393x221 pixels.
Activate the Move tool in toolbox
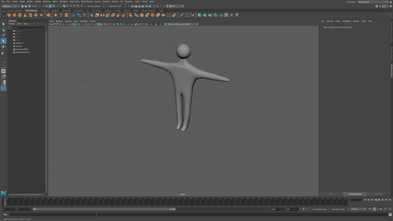(3, 41)
